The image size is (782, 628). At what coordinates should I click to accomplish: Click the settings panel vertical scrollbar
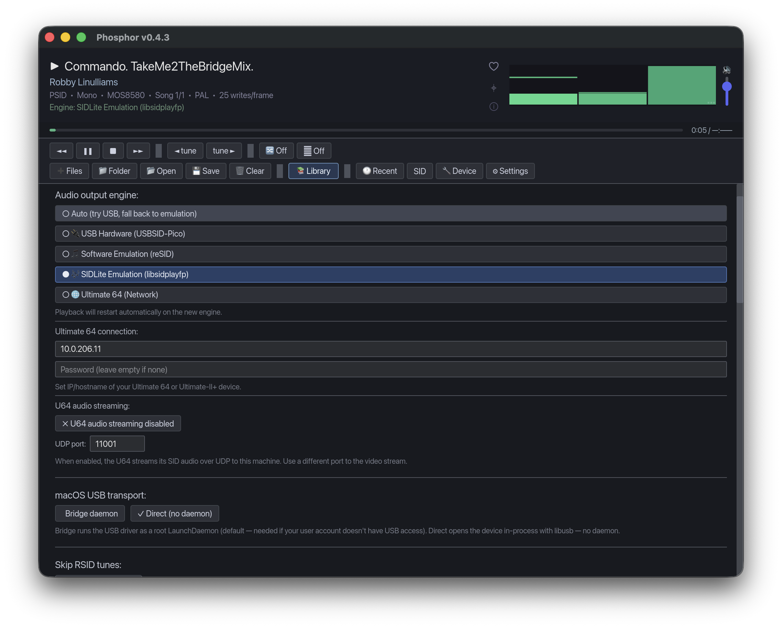click(740, 249)
